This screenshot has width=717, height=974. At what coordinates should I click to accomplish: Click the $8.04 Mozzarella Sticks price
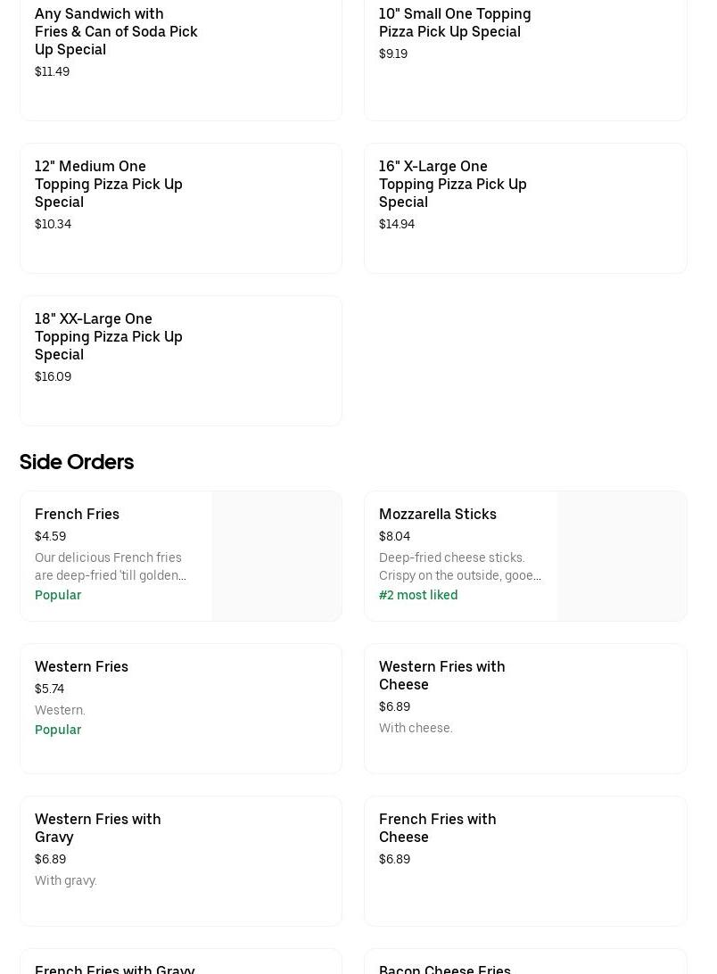pyautogui.click(x=394, y=536)
